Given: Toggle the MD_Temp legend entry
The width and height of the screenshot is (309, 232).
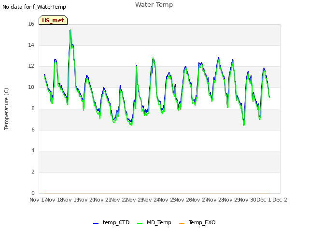Looking at the screenshot, I should coord(154,222).
